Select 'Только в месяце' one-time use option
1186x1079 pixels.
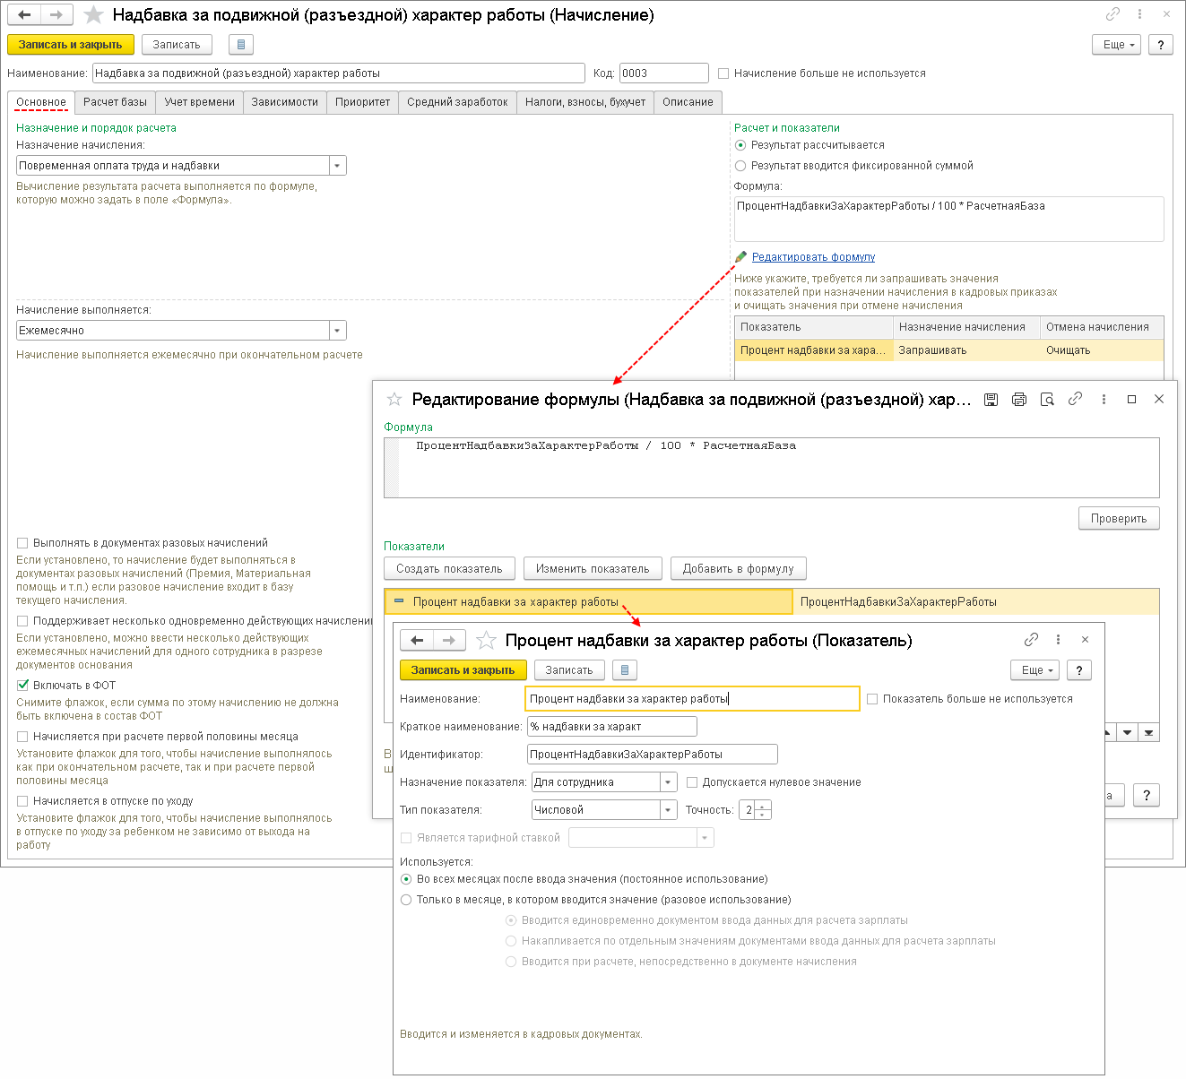[406, 900]
